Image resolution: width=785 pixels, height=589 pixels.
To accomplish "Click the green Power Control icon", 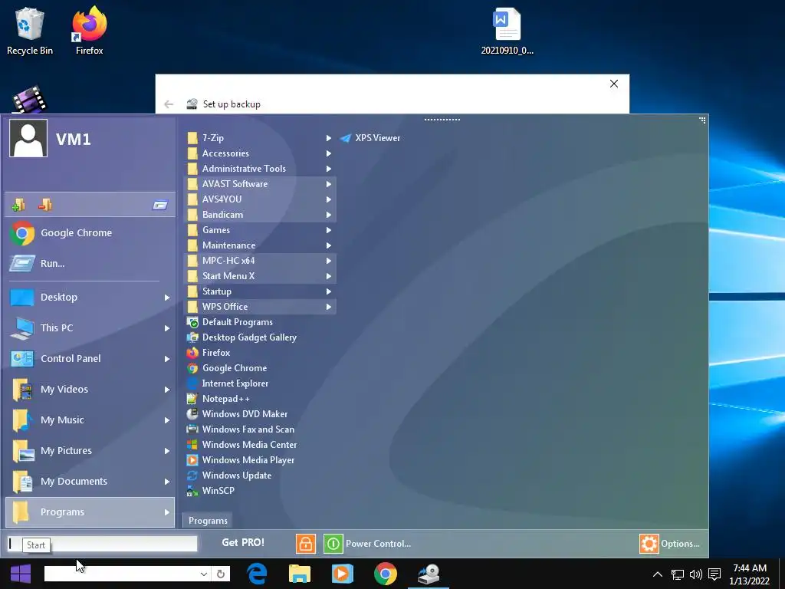I will [x=333, y=544].
